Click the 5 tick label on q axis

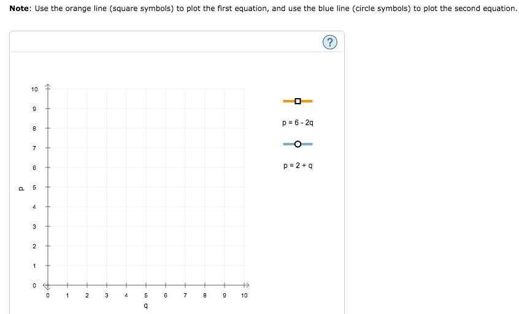[x=145, y=296]
